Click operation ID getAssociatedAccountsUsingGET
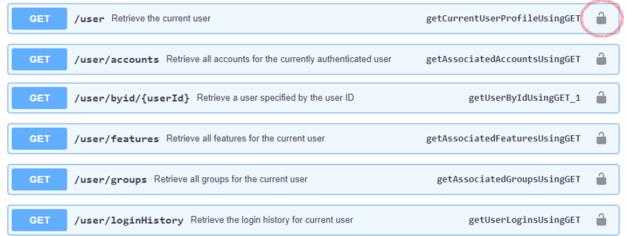 click(x=503, y=59)
